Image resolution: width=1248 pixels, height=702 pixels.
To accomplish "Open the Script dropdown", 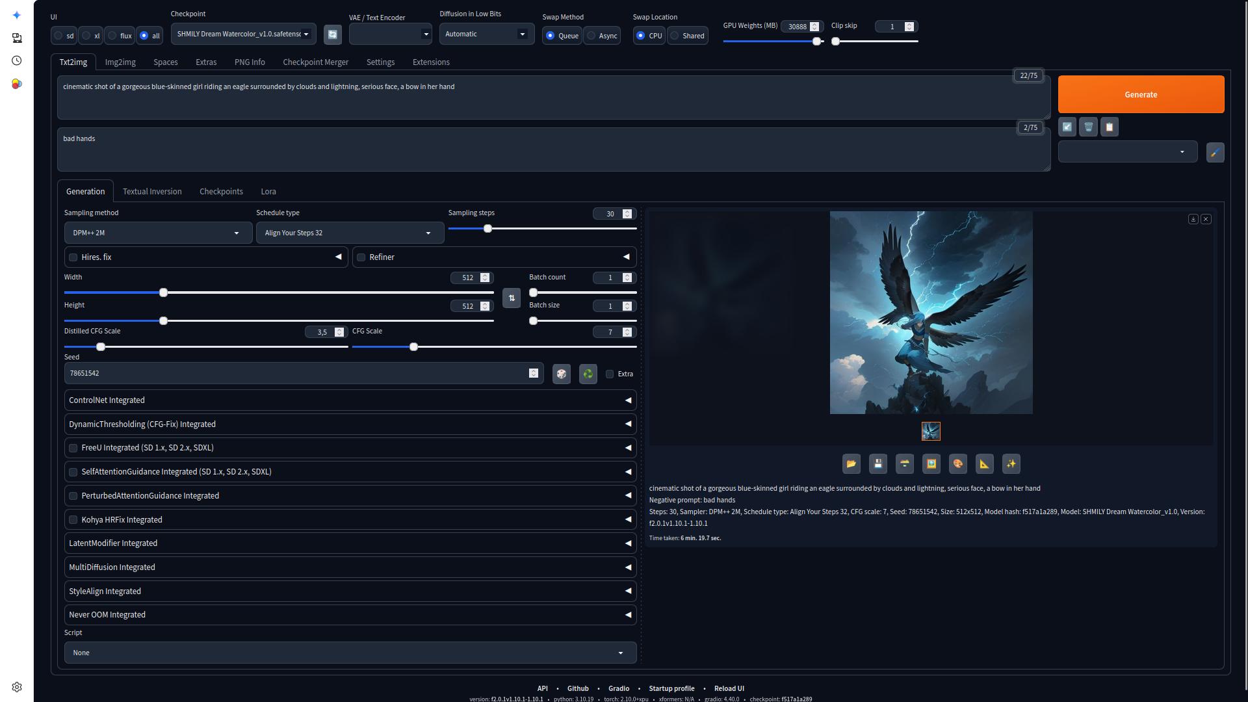I will coord(350,653).
